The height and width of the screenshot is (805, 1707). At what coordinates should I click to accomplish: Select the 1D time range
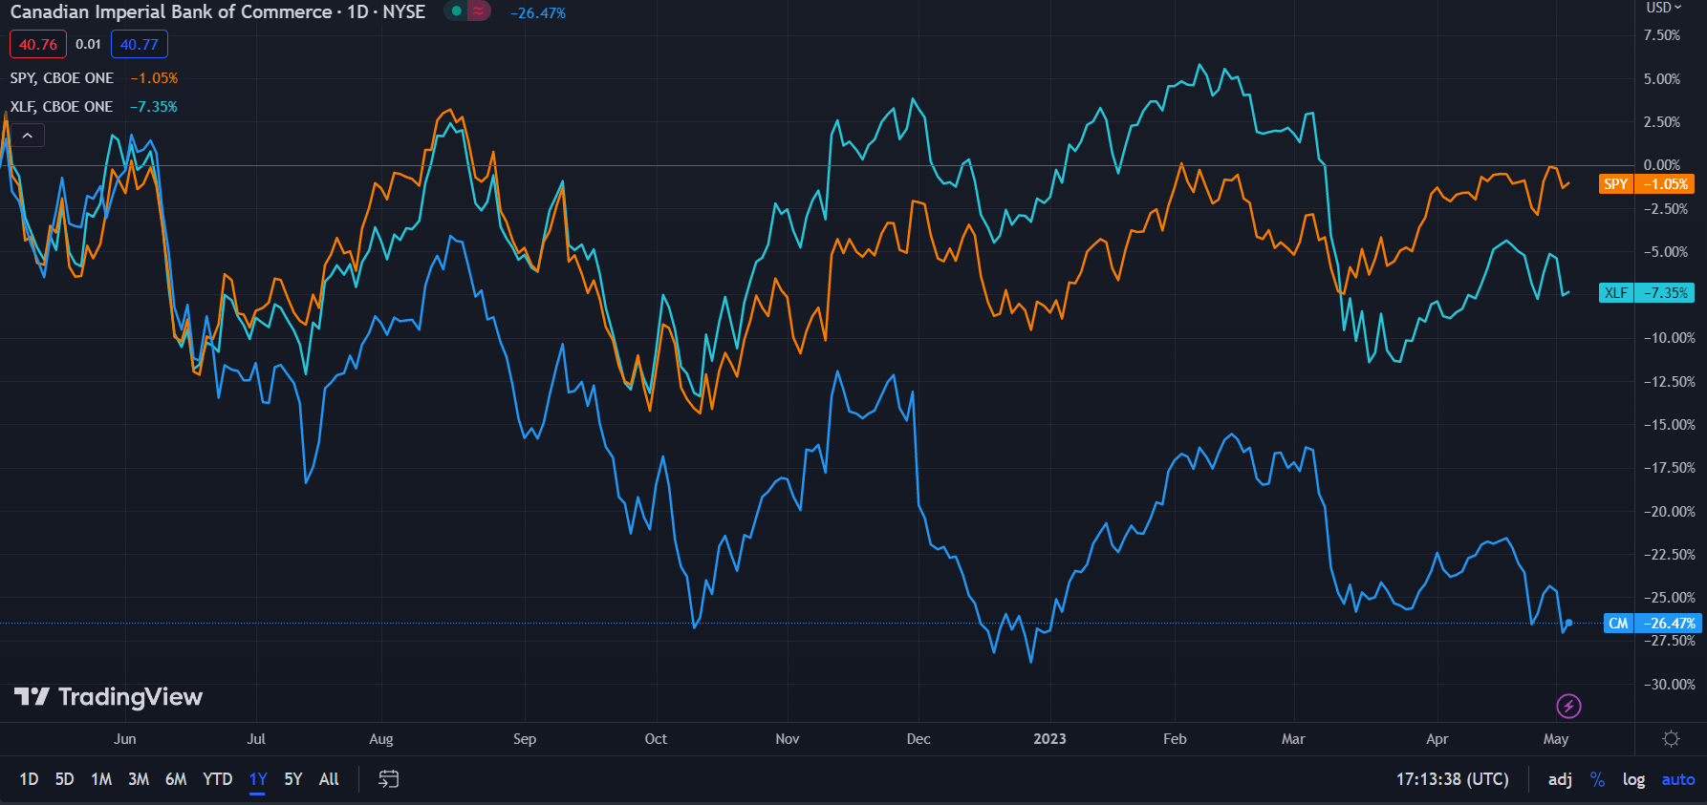tap(29, 779)
